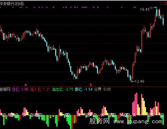The width and height of the screenshot is (167, 129).
Task: Select the 分界: 0.00 indicator value
Action: [103, 89]
